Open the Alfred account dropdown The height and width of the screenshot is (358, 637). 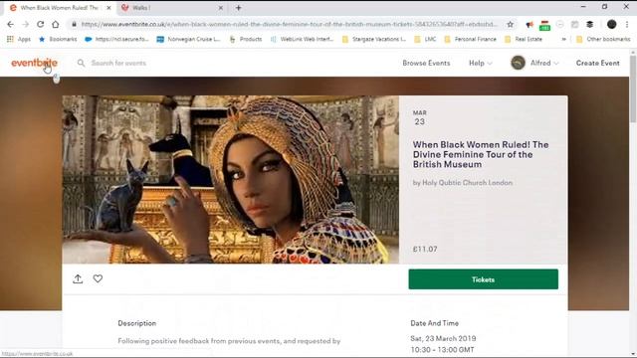544,63
